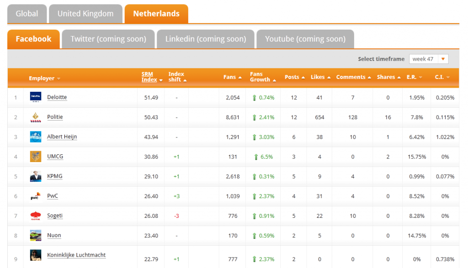
Task: Click Sogeti's green fans growth arrow
Action: (x=254, y=216)
